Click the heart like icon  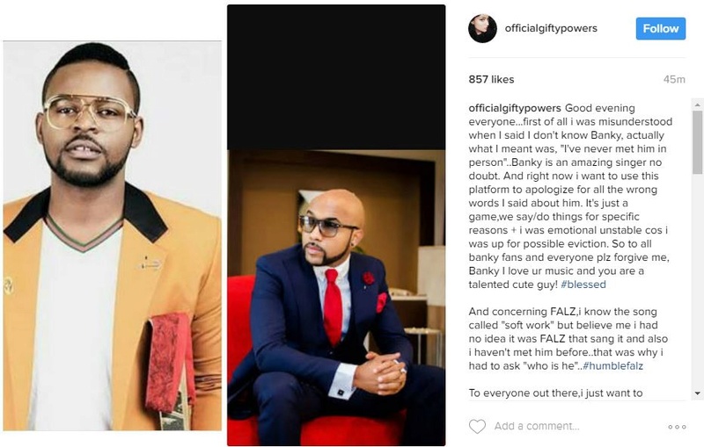477,426
